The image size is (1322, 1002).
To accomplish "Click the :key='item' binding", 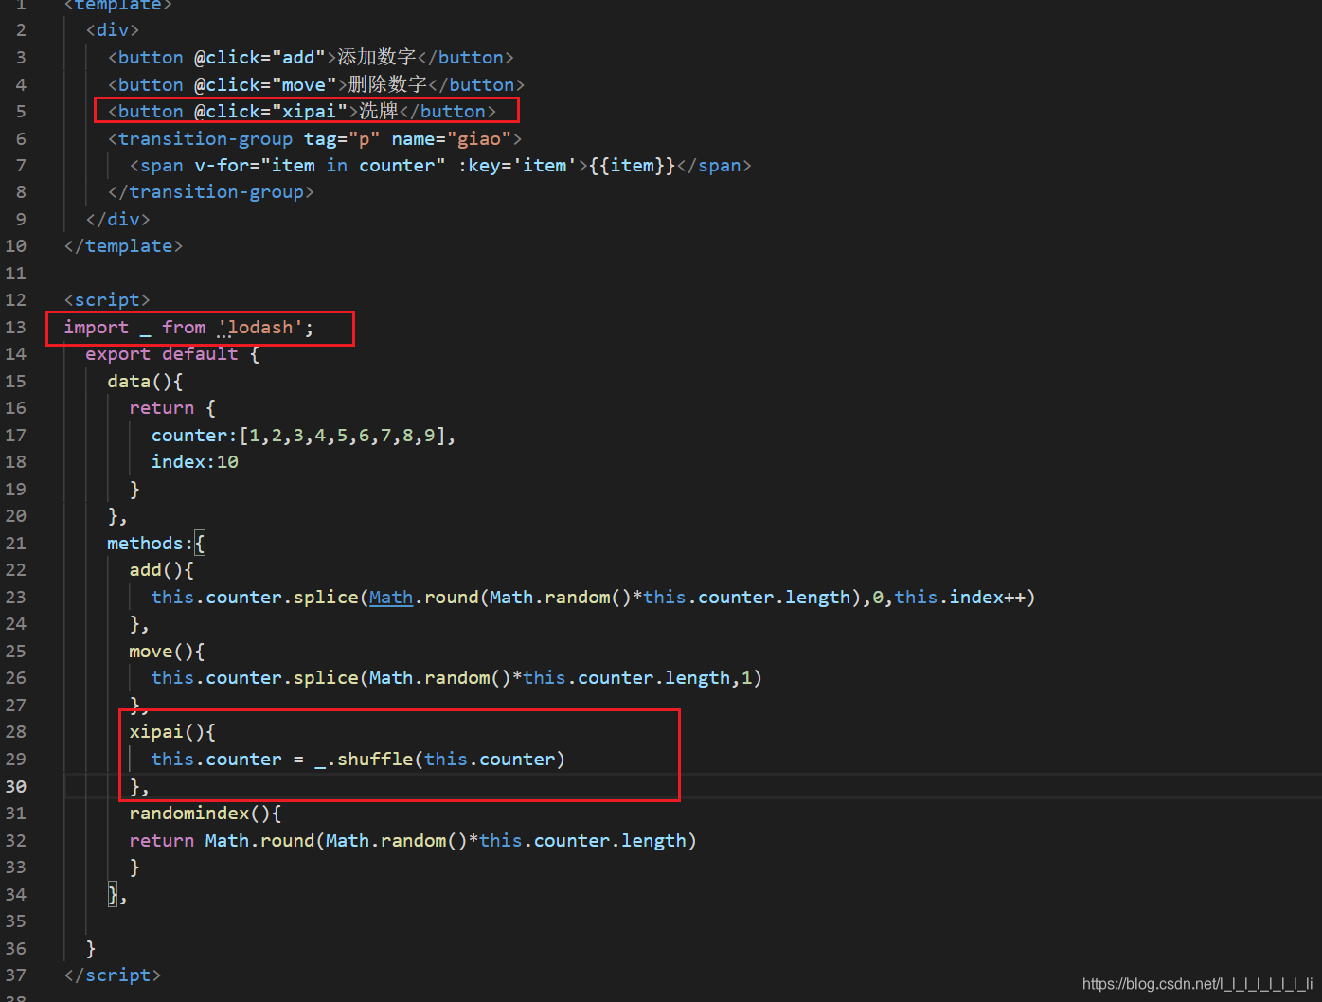I will pos(517,165).
